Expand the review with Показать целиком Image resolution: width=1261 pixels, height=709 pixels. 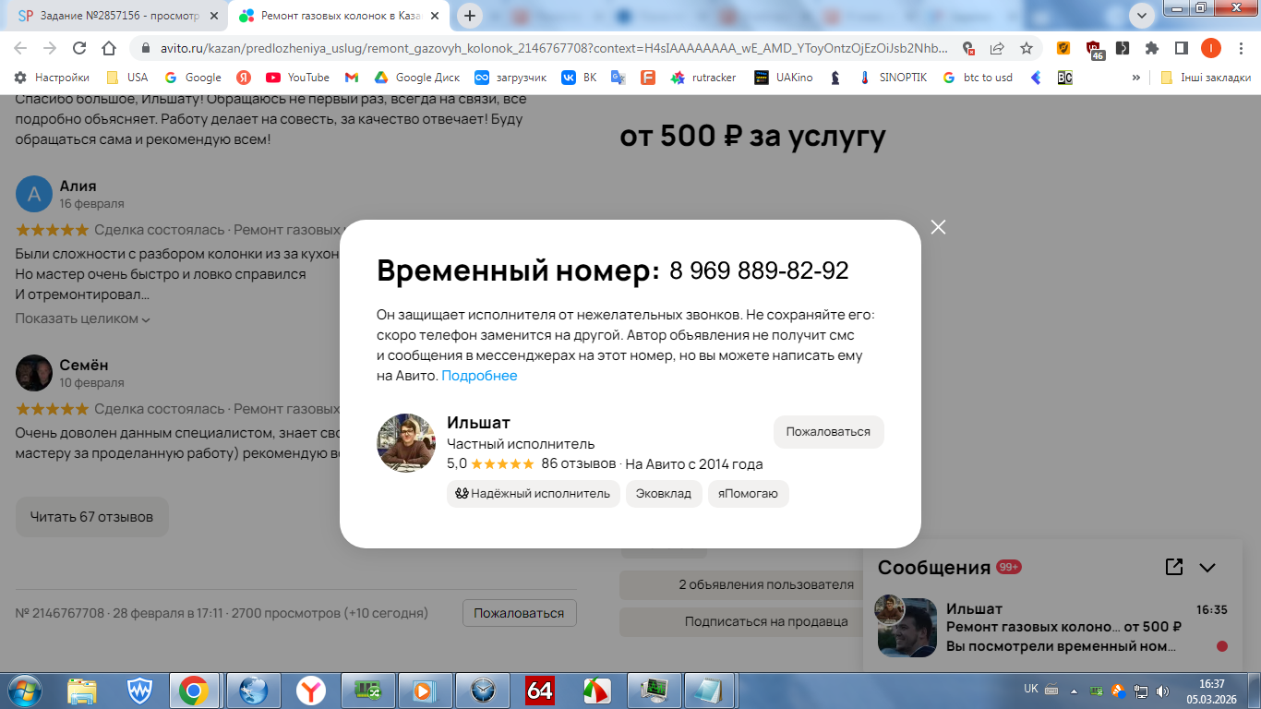[82, 318]
